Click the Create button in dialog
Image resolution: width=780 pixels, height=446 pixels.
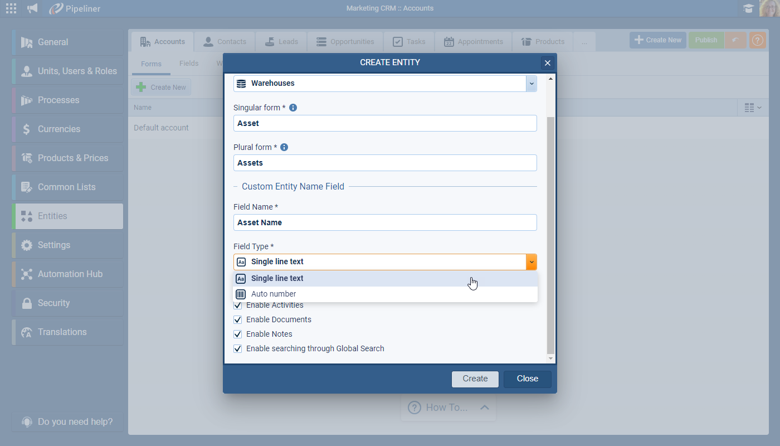[x=475, y=379]
